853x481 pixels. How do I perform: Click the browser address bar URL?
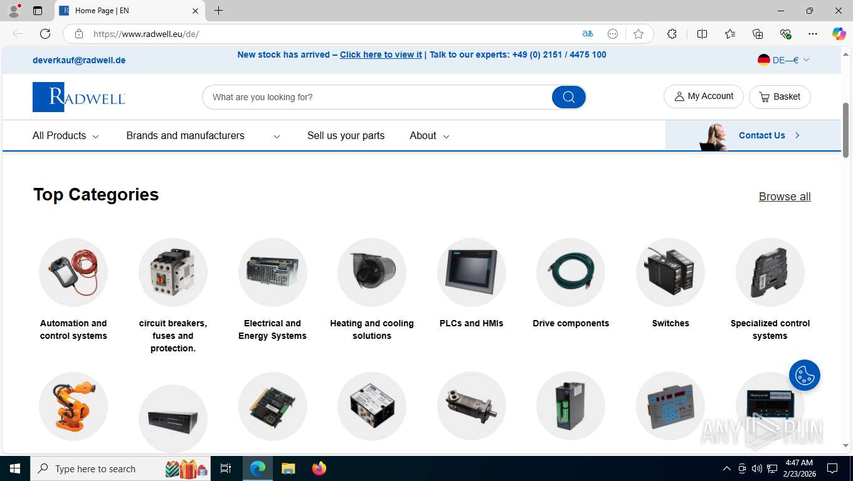[x=146, y=34]
